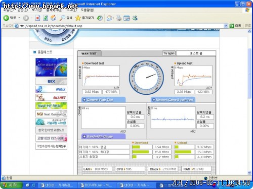Select the WAN TEST tab
This screenshot has height=189, width=253.
89,53
